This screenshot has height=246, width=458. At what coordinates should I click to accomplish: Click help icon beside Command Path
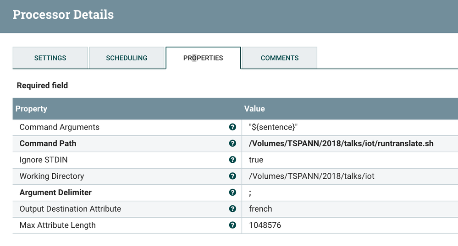coord(232,144)
